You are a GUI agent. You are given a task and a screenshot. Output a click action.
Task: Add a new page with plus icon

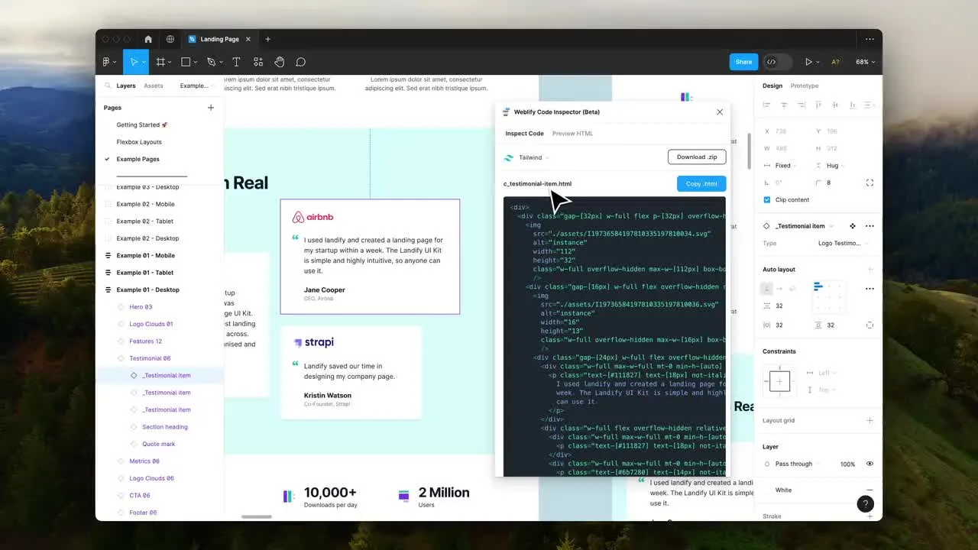[211, 108]
